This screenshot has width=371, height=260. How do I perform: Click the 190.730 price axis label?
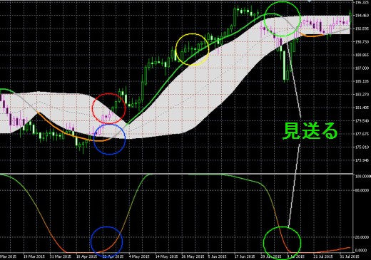tap(362, 42)
